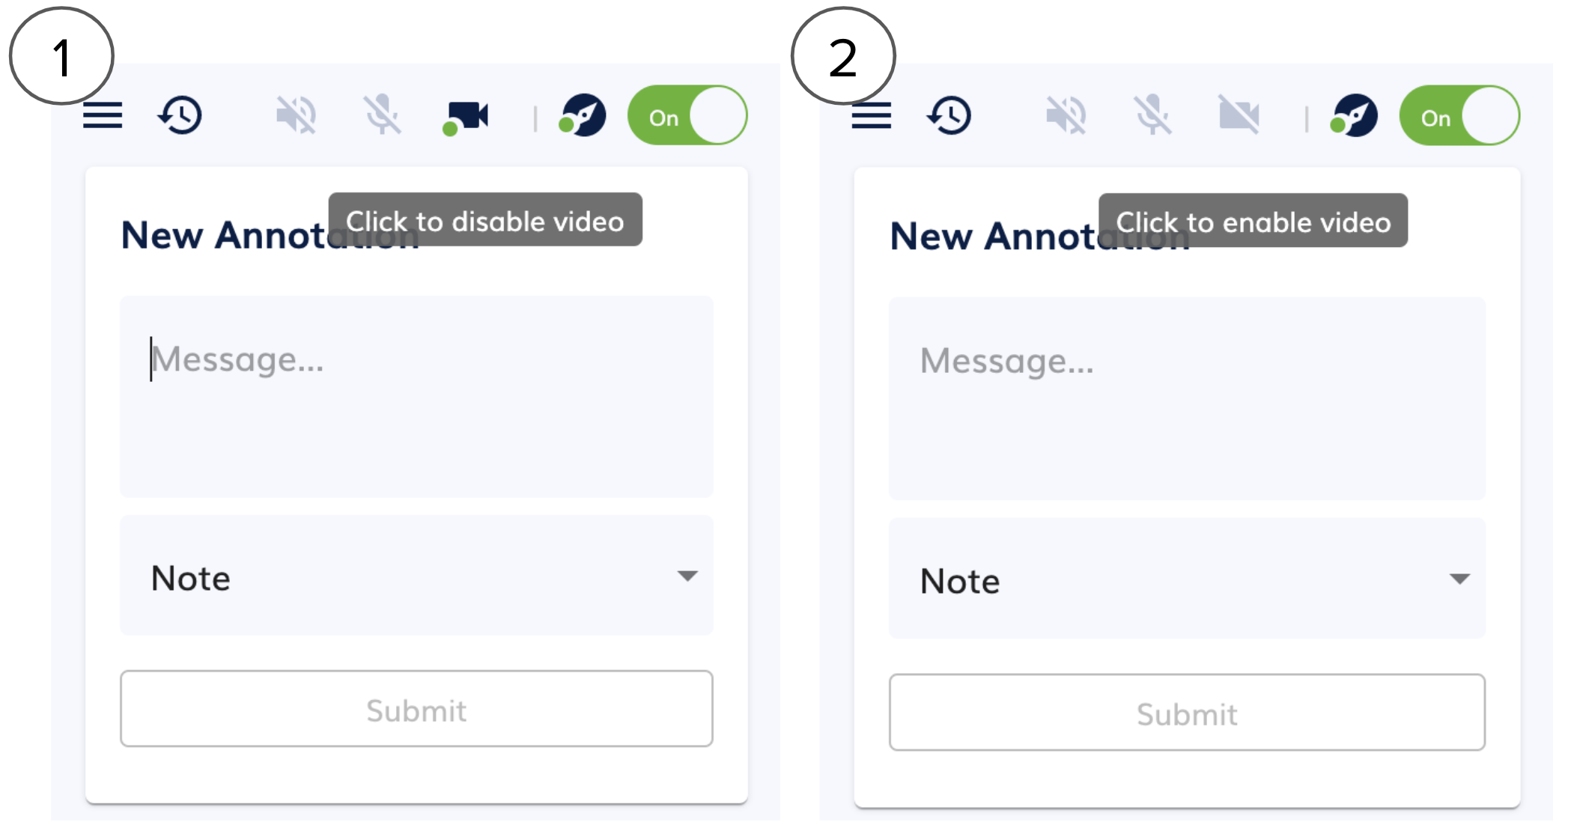This screenshot has width=1574, height=834.
Task: Open hamburger menu in panel 1
Action: coord(103,115)
